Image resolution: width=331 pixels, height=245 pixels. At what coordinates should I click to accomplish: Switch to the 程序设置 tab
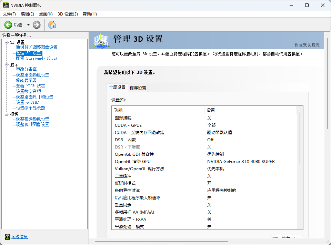pos(138,88)
